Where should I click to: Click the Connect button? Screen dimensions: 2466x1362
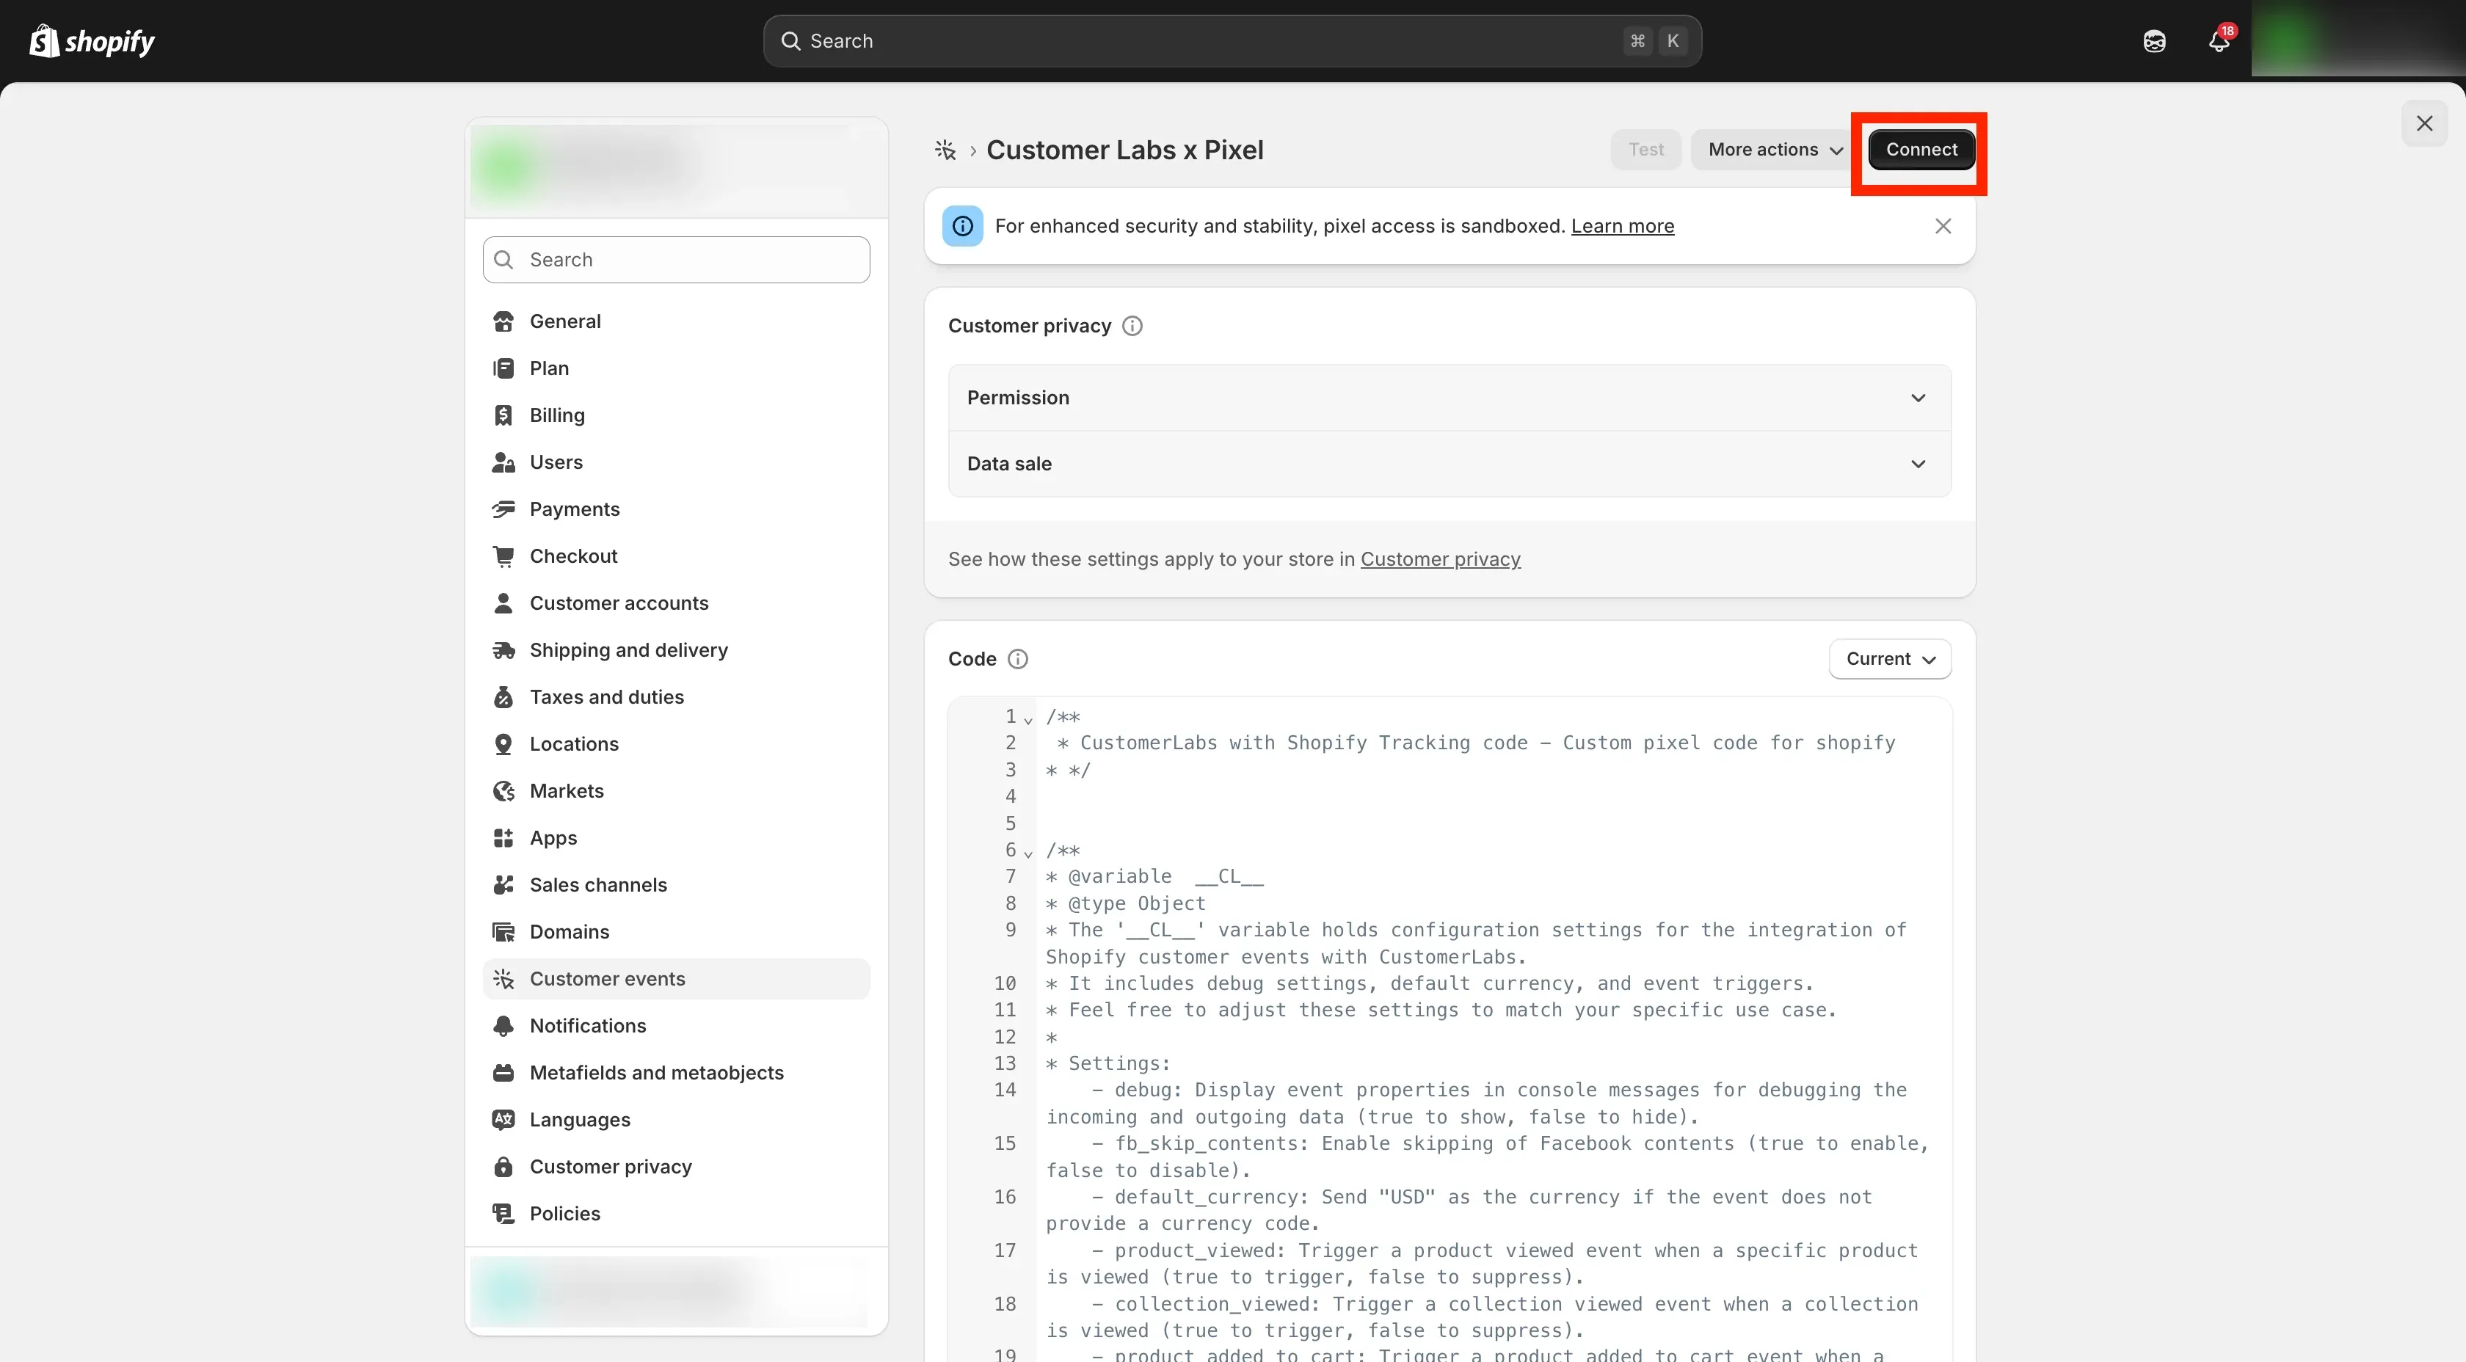[x=1921, y=149]
